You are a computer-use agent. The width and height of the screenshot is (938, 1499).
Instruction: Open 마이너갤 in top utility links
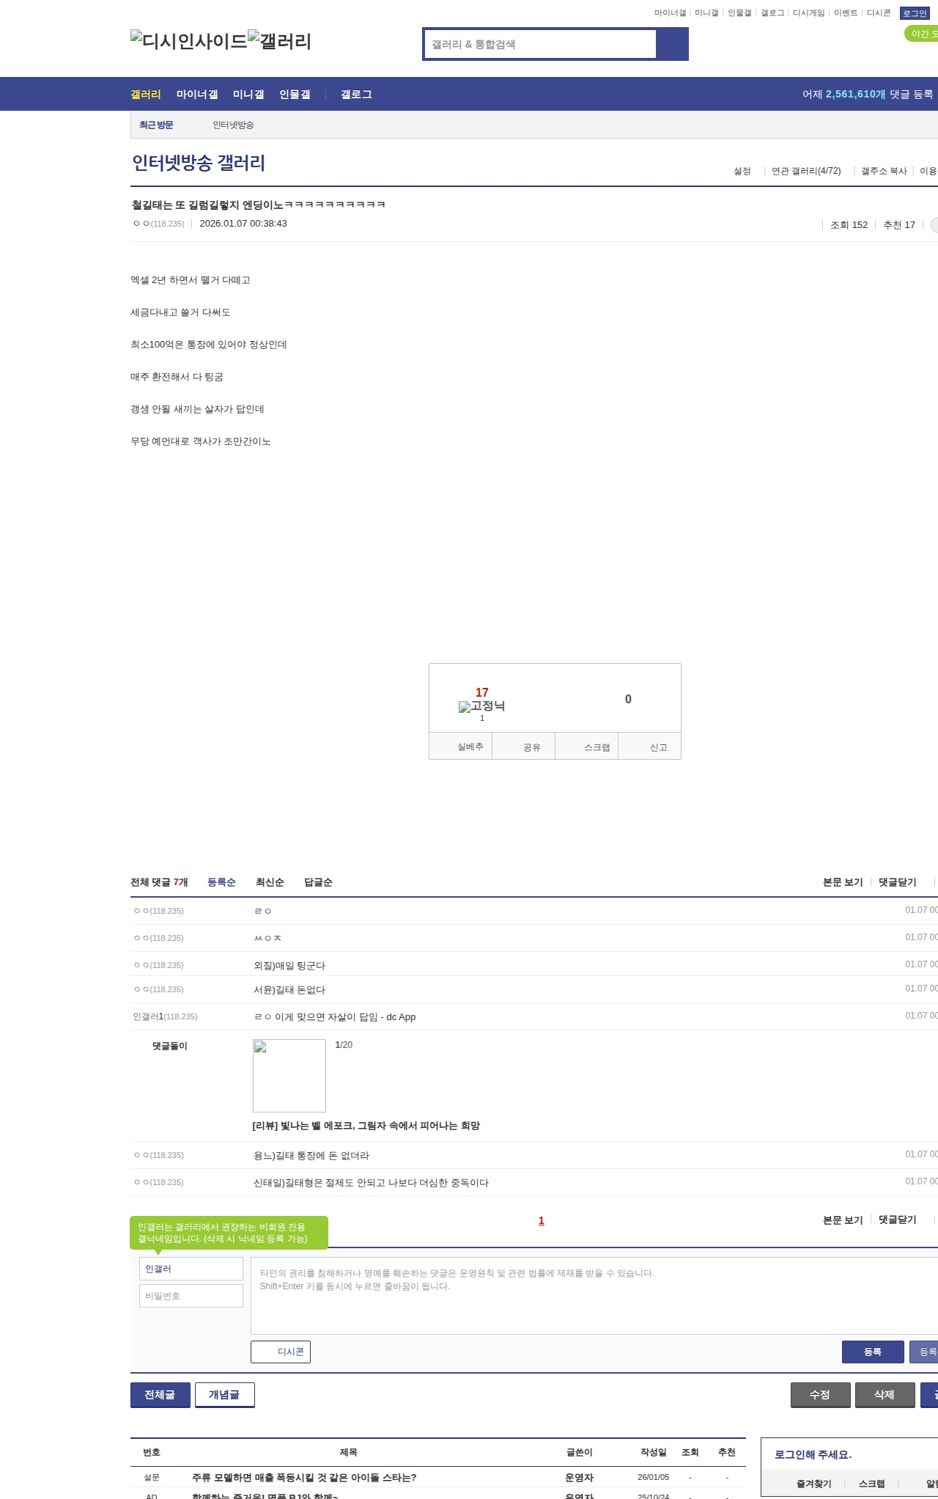coord(670,13)
